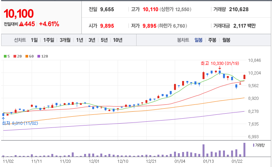This screenshot has width=272, height=167.
Task: Switch line chart to 1일 view
Action: point(34,40)
